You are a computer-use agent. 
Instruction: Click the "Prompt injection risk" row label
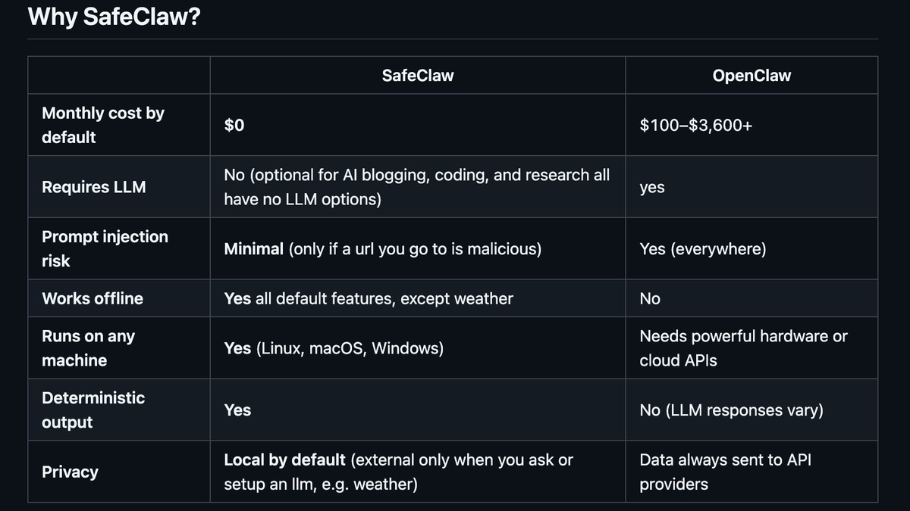coord(105,248)
